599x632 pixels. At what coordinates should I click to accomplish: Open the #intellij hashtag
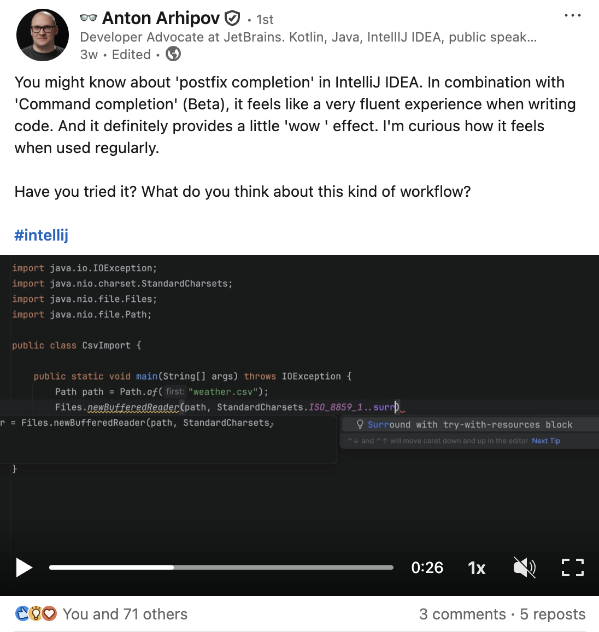(42, 235)
